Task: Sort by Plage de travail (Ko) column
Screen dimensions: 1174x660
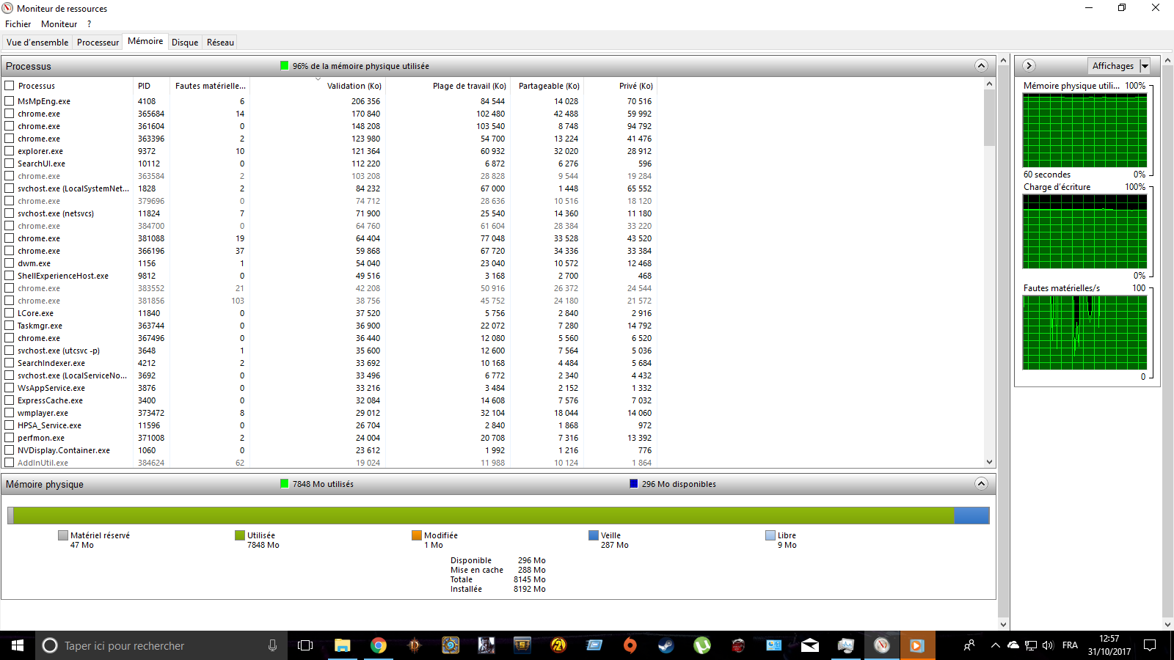Action: [x=447, y=86]
